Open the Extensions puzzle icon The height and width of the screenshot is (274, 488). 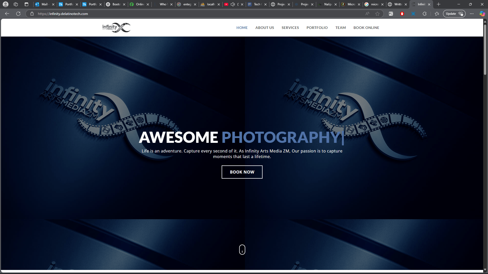coord(424,14)
